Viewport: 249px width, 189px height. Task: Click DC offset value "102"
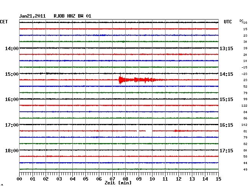coord(244,125)
